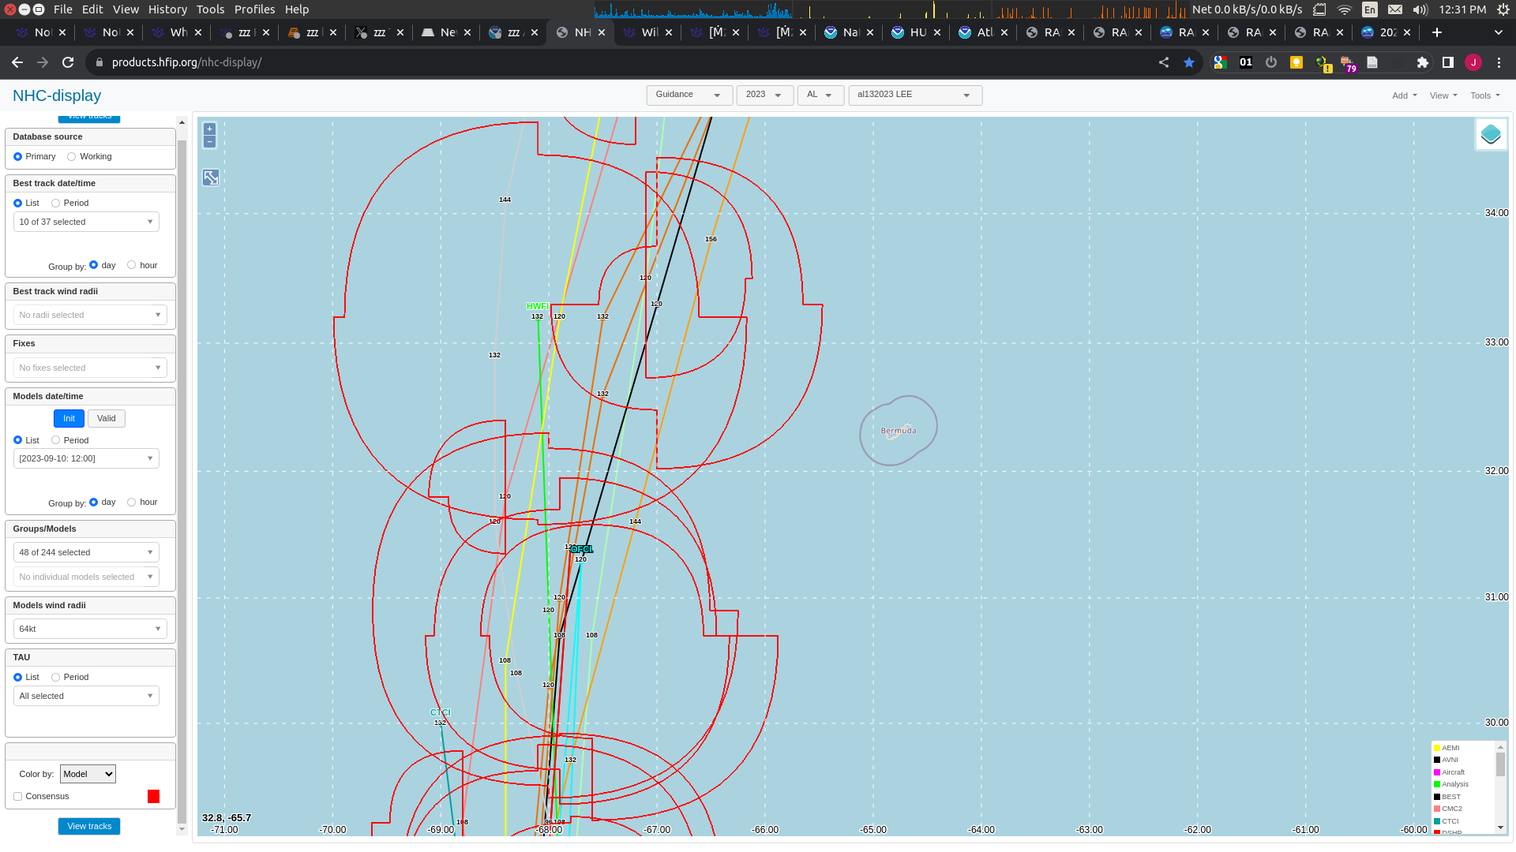Screen dimensions: 1516x852
Task: Click the bottom View tracks button
Action: (89, 826)
